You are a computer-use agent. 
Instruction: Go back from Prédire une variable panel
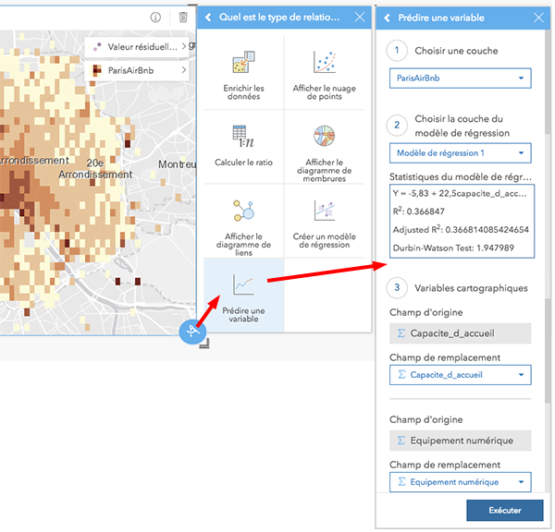pyautogui.click(x=388, y=18)
